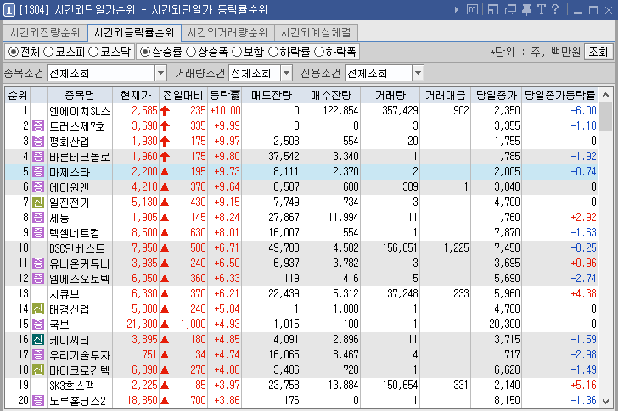Click the 매도잔량 column header
618x411 pixels.
point(272,95)
